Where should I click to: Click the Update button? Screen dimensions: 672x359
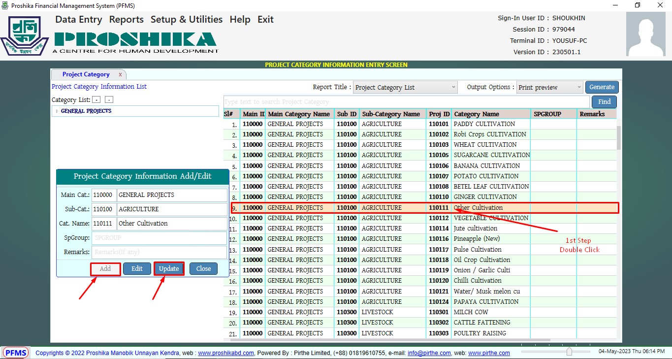(169, 269)
